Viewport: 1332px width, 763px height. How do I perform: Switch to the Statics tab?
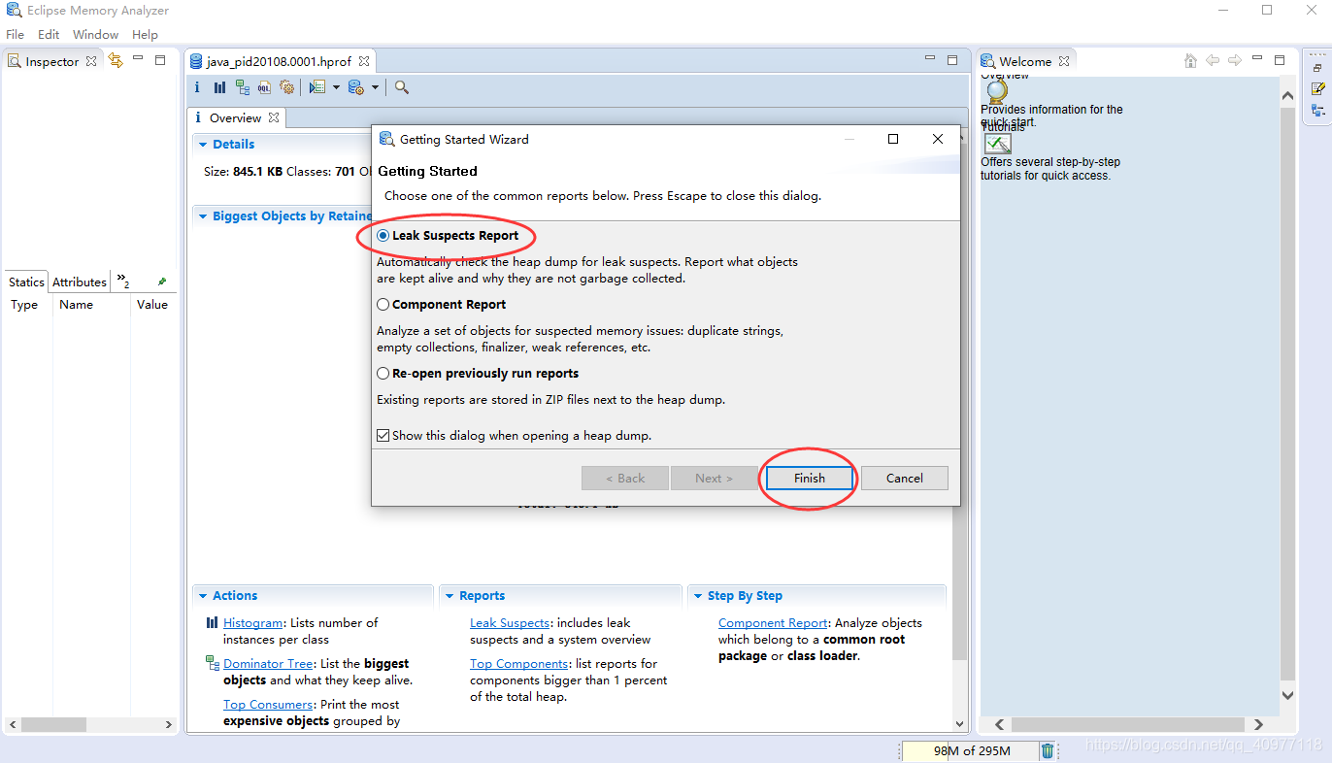click(26, 282)
